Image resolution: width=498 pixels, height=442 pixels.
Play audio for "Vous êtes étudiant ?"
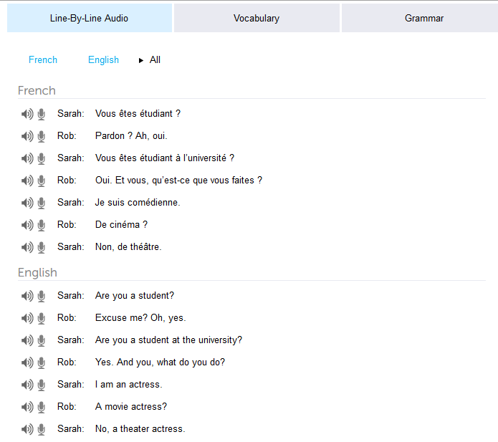[x=27, y=114]
